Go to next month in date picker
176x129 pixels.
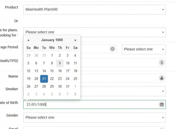tap(75, 40)
